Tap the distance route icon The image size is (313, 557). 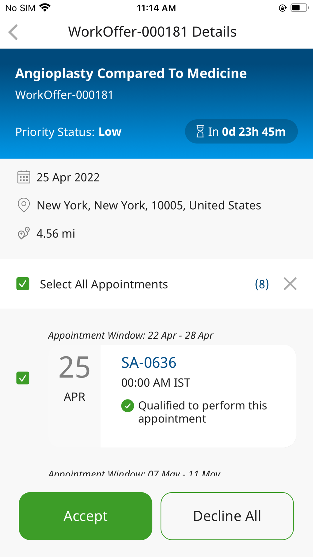(x=24, y=233)
